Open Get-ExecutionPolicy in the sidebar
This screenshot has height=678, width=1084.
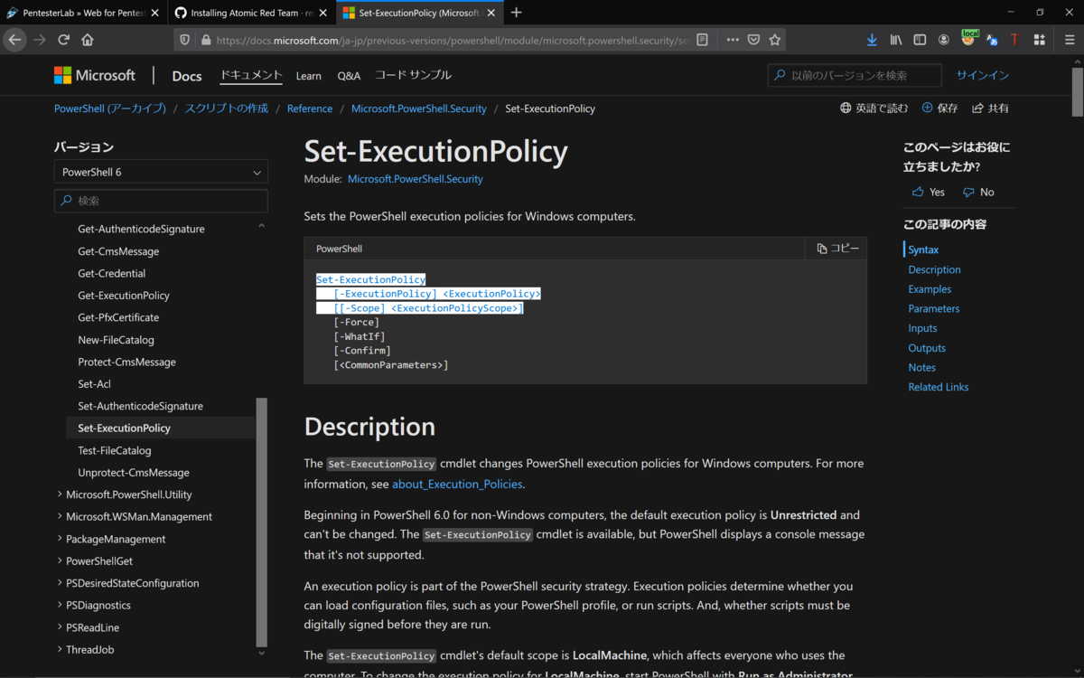coord(124,296)
